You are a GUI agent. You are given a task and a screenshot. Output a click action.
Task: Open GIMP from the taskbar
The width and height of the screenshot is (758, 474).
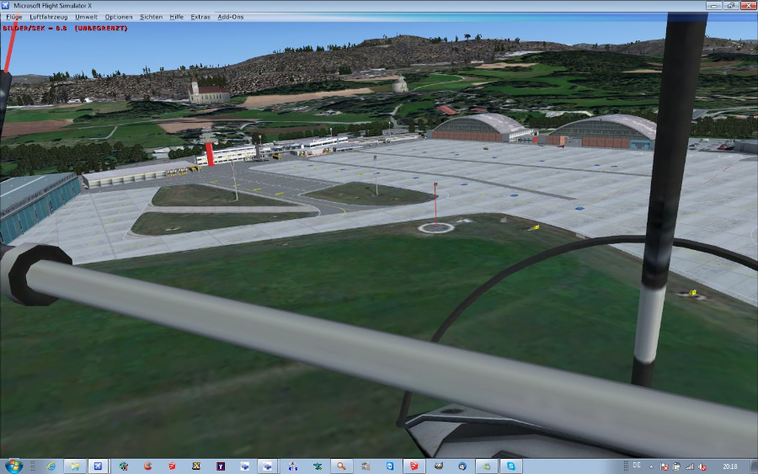[439, 466]
